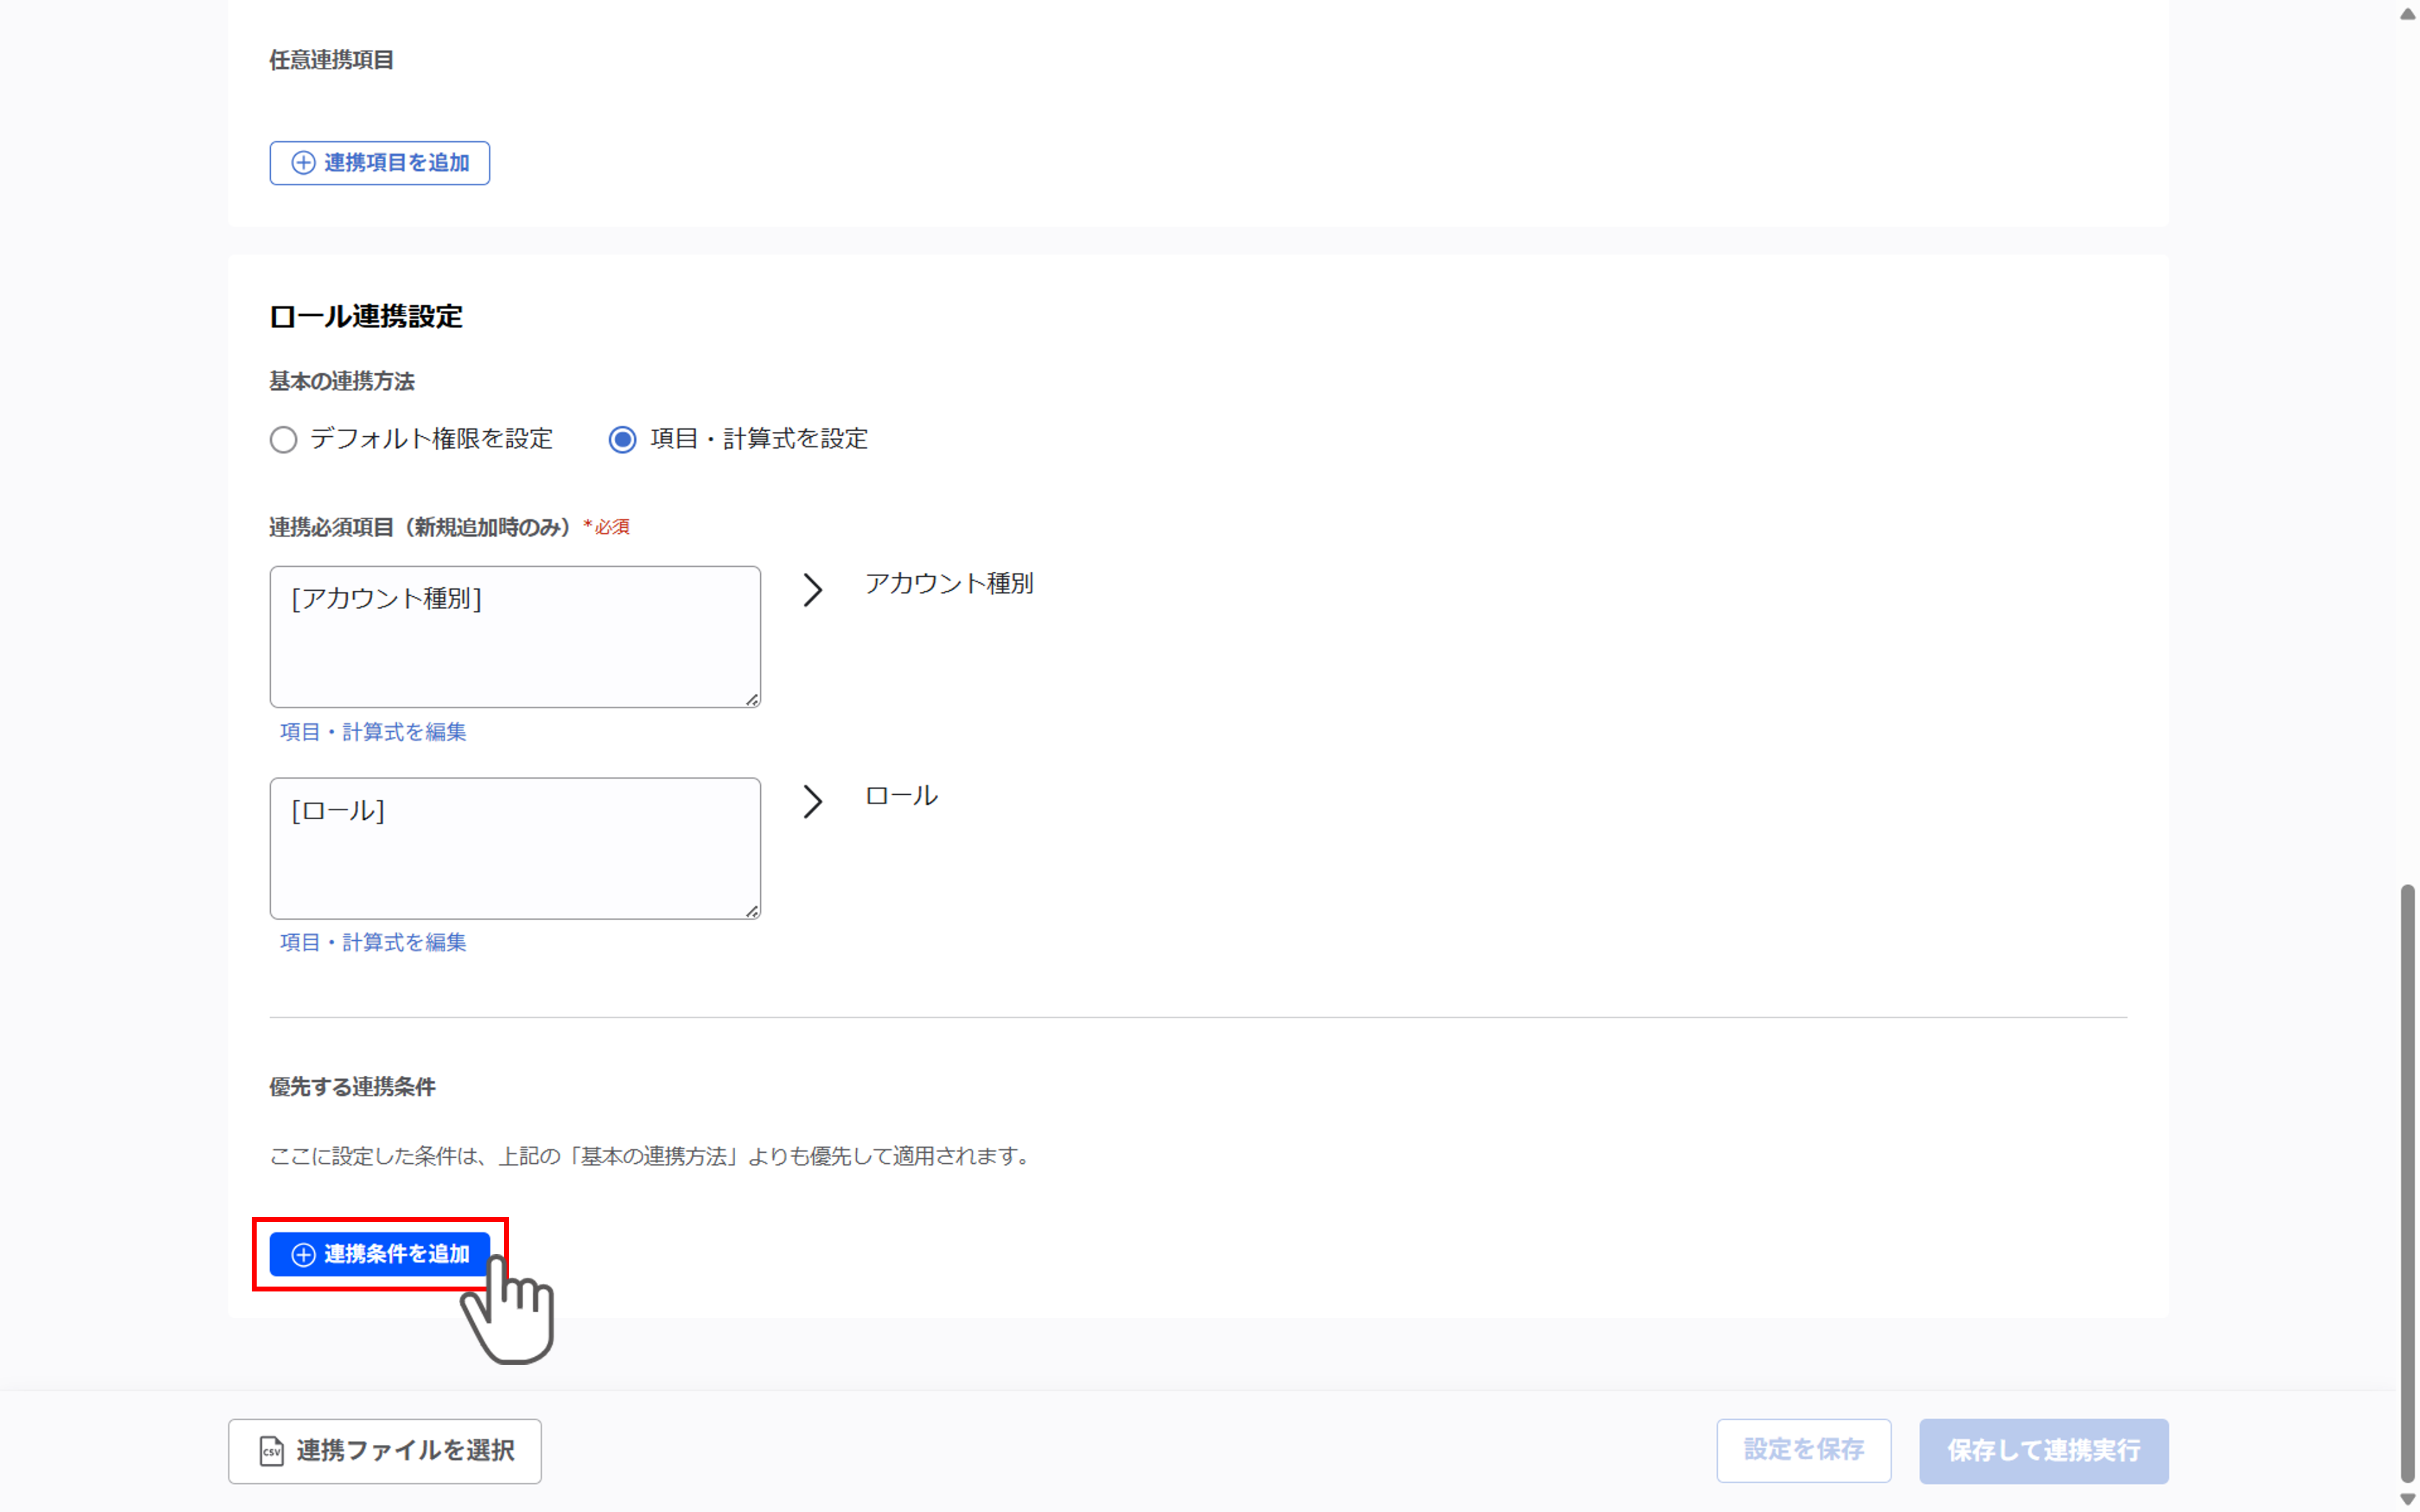Click the scrollbar down arrow
Viewport: 2420px width, 1512px height.
[x=2408, y=1499]
